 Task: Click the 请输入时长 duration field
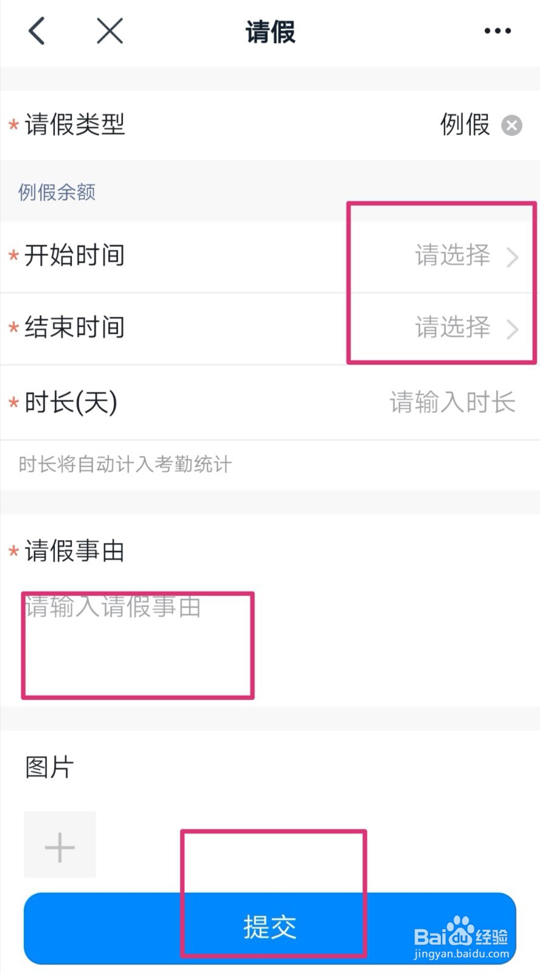point(452,402)
